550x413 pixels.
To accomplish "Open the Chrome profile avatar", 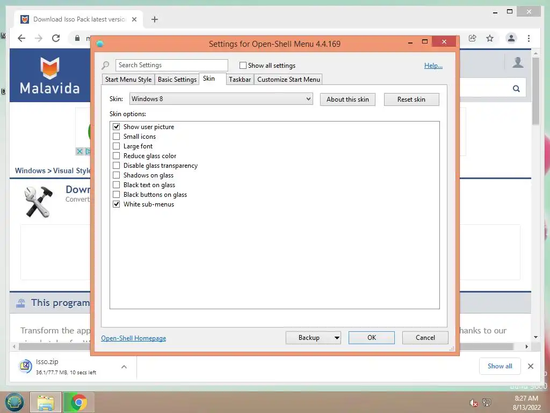I will (x=511, y=38).
